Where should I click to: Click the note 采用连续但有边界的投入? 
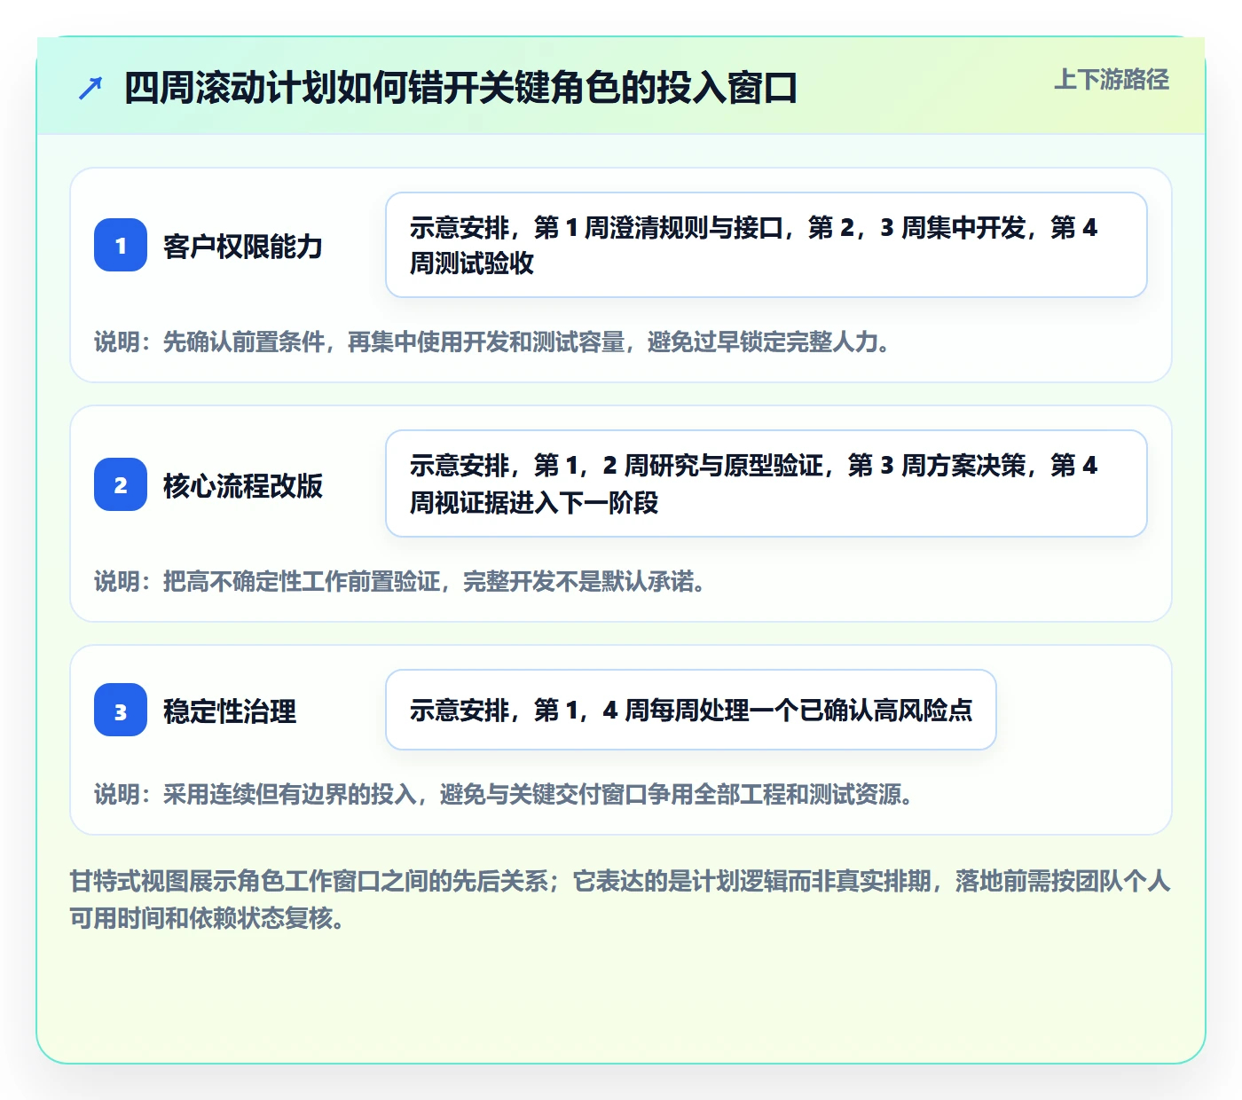coord(504,794)
